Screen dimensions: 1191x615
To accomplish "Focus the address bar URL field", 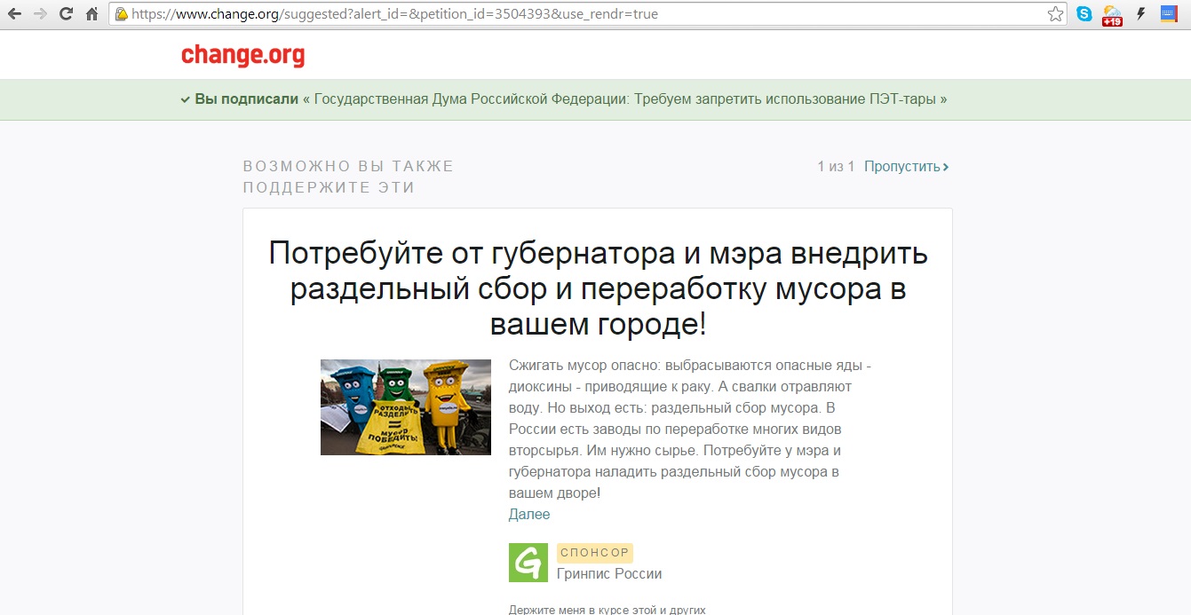I will pyautogui.click(x=586, y=14).
